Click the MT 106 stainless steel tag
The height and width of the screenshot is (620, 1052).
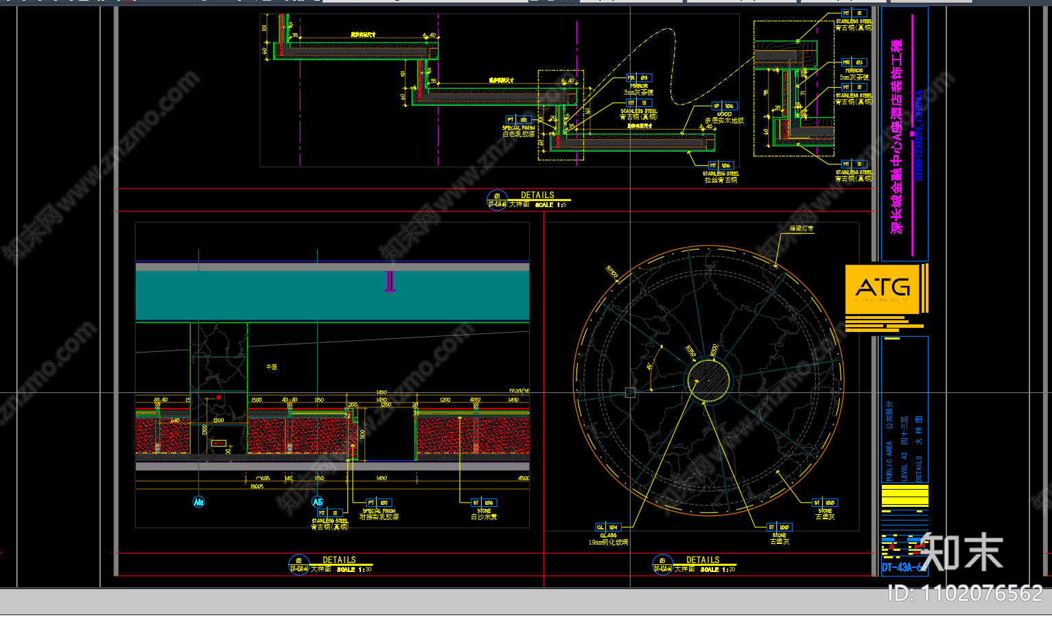pos(721,165)
